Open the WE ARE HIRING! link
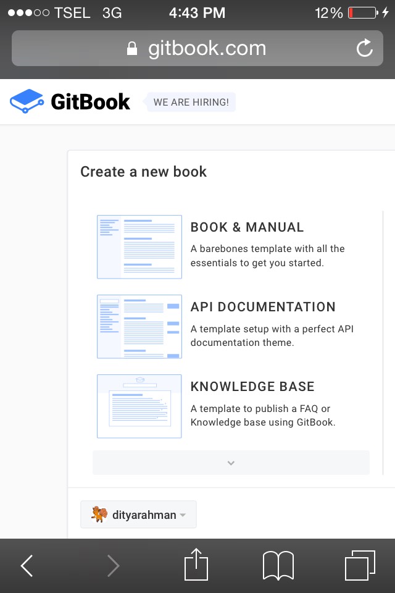395x593 pixels. point(191,102)
